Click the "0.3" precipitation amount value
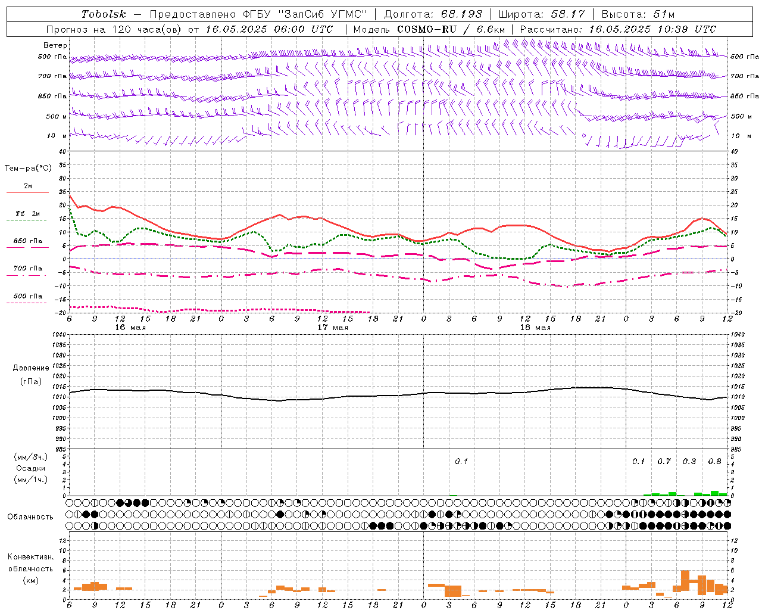Image resolution: width=762 pixels, height=610 pixels. point(689,462)
